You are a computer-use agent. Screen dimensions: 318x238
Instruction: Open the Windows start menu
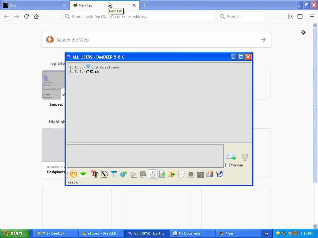tap(15, 233)
